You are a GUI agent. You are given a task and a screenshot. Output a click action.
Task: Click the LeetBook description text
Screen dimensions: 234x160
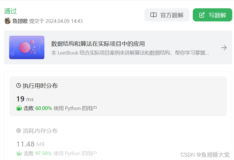[130, 53]
